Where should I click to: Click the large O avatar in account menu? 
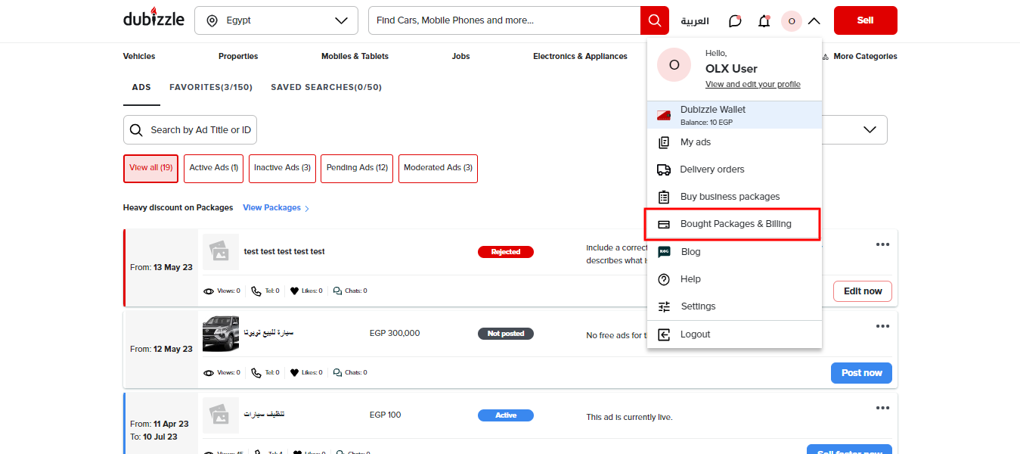(x=674, y=65)
